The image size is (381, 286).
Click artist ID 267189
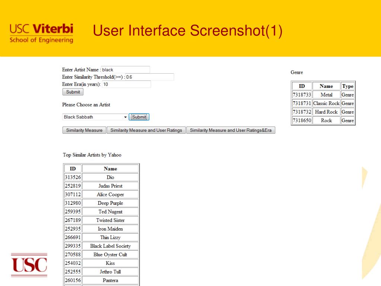[x=73, y=220]
